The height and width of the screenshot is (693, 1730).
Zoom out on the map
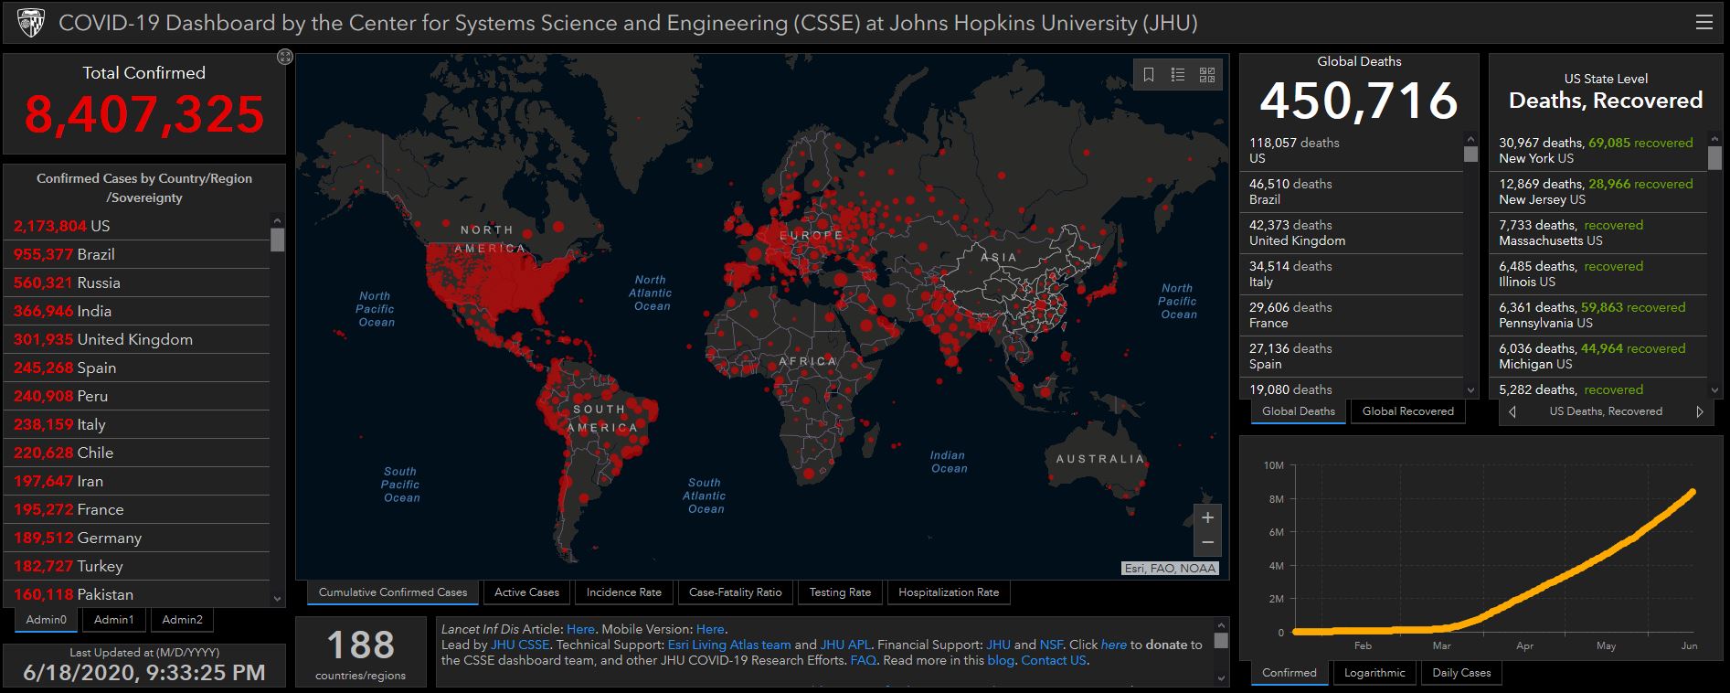pos(1207,542)
